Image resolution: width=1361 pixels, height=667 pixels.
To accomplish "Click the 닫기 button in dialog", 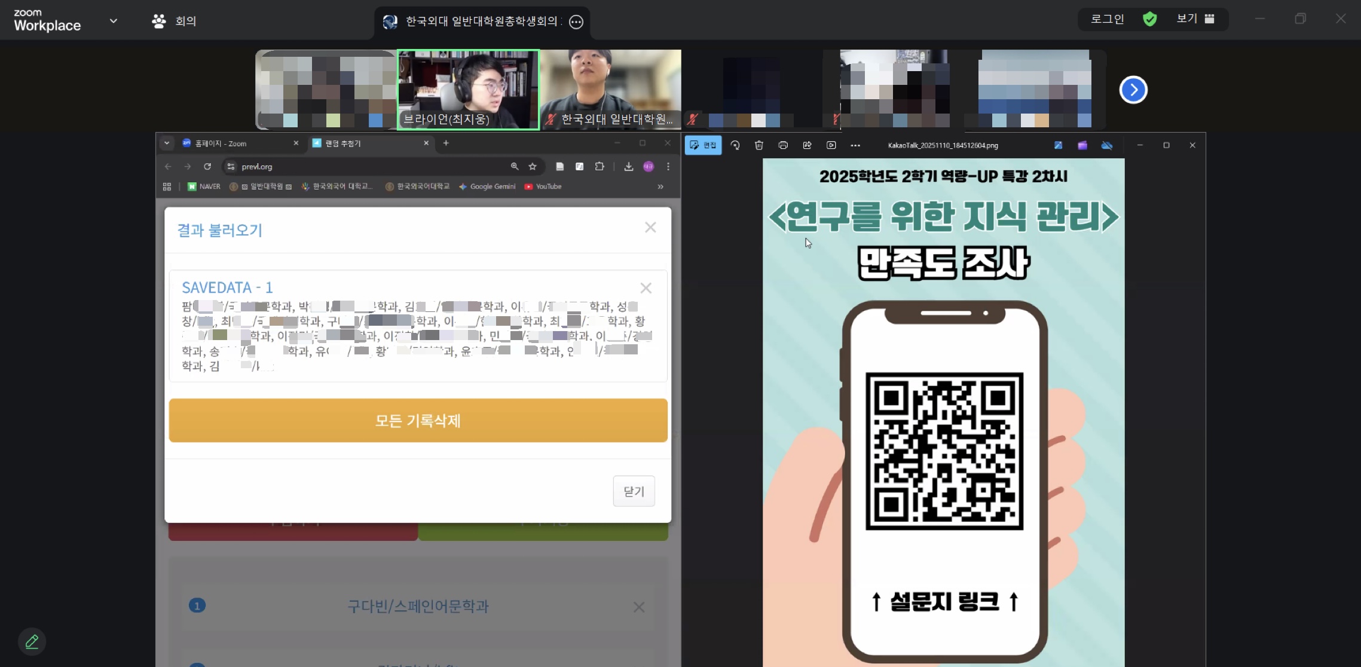I will pyautogui.click(x=634, y=491).
